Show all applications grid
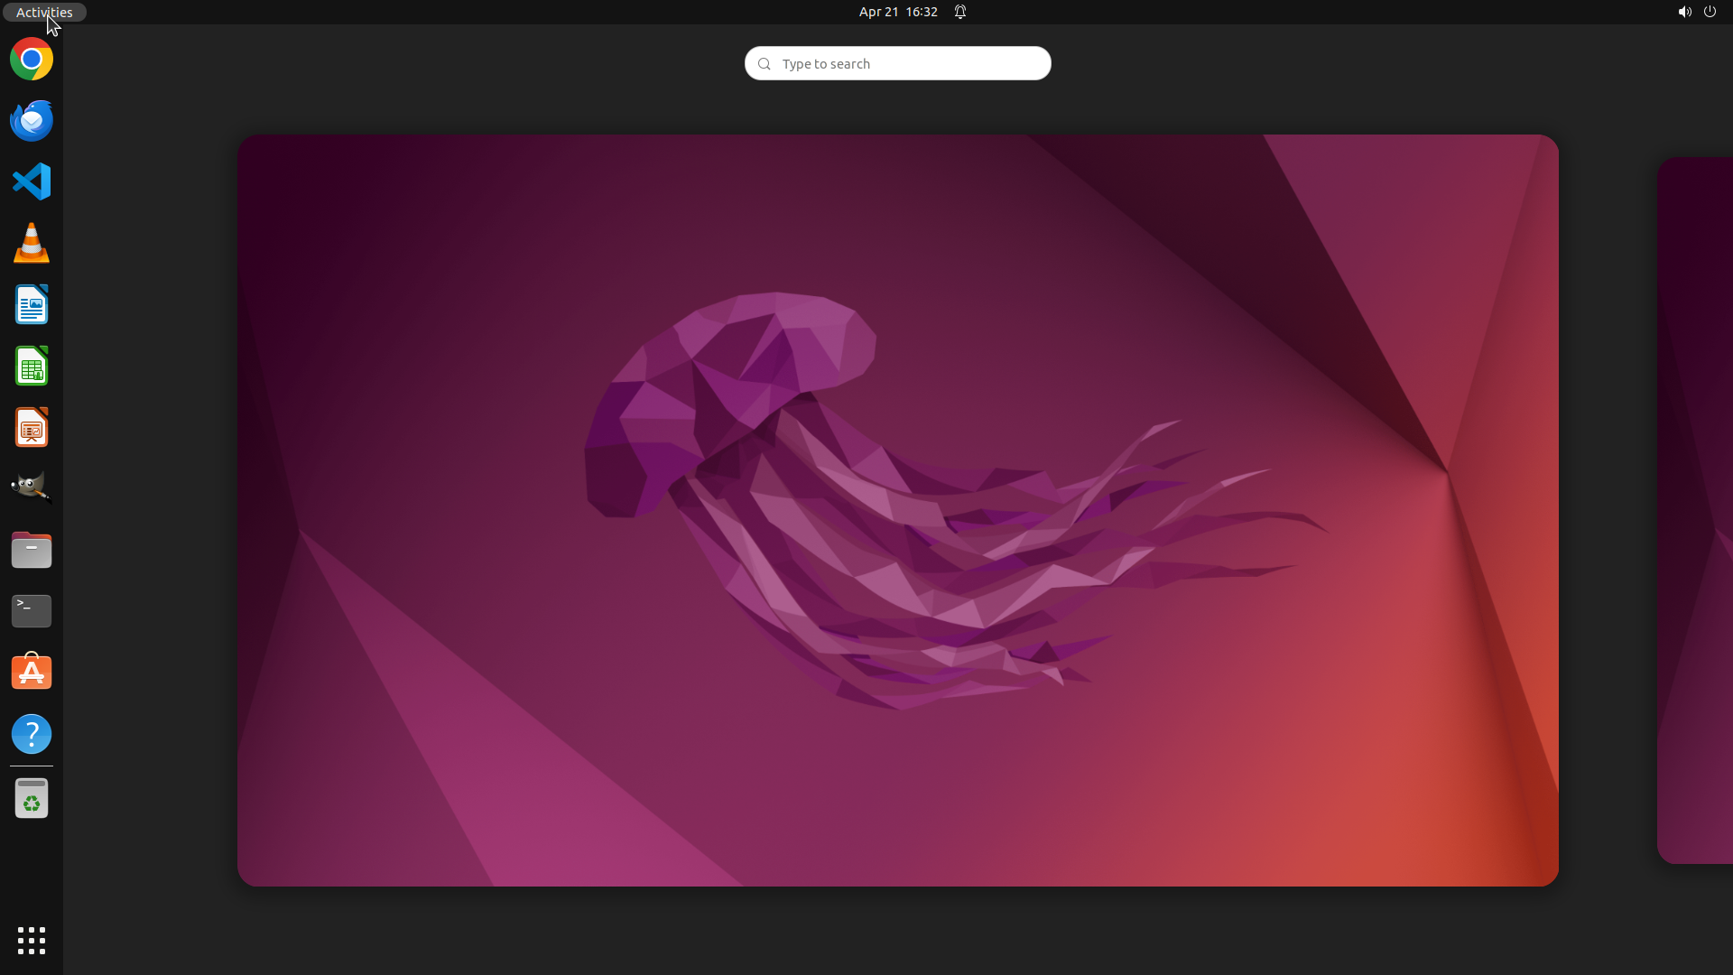 [32, 940]
